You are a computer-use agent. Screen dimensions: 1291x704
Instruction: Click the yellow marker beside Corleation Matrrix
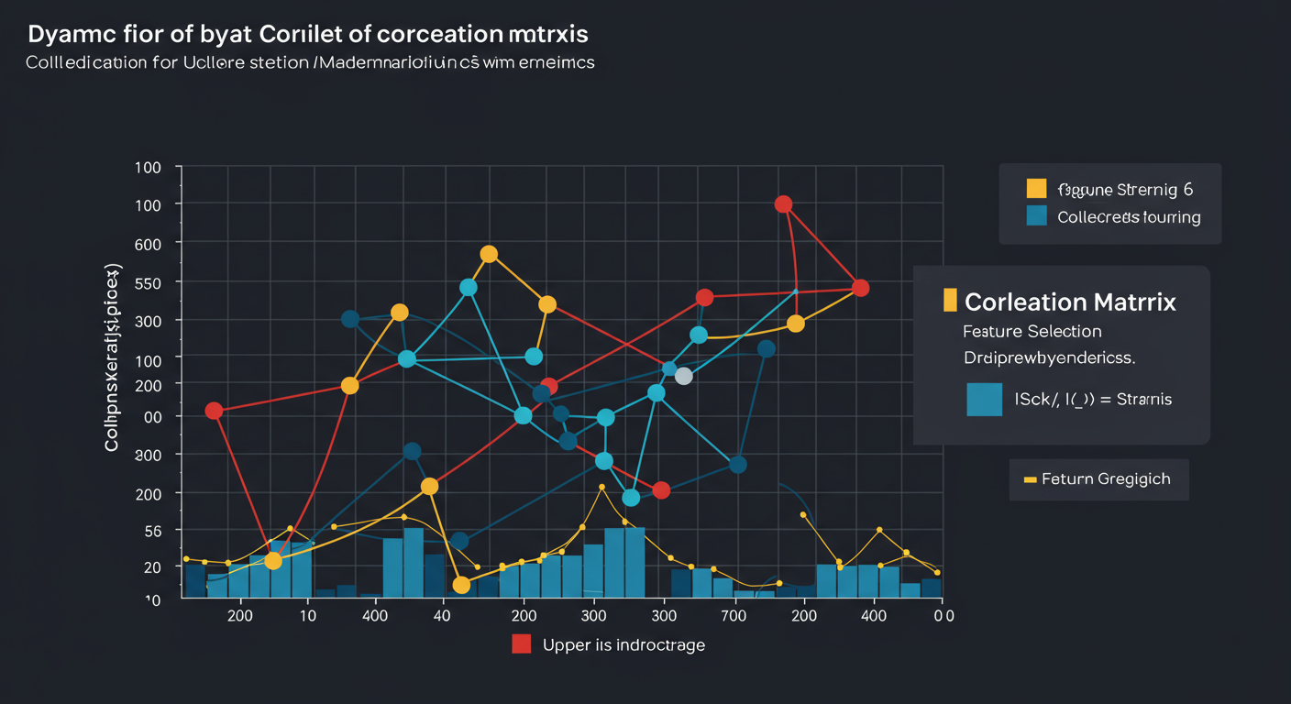point(950,300)
